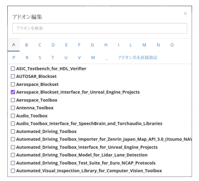Close the アドオン編集 dialog
Image resolution: width=199 pixels, height=181 pixels.
[x=185, y=14]
